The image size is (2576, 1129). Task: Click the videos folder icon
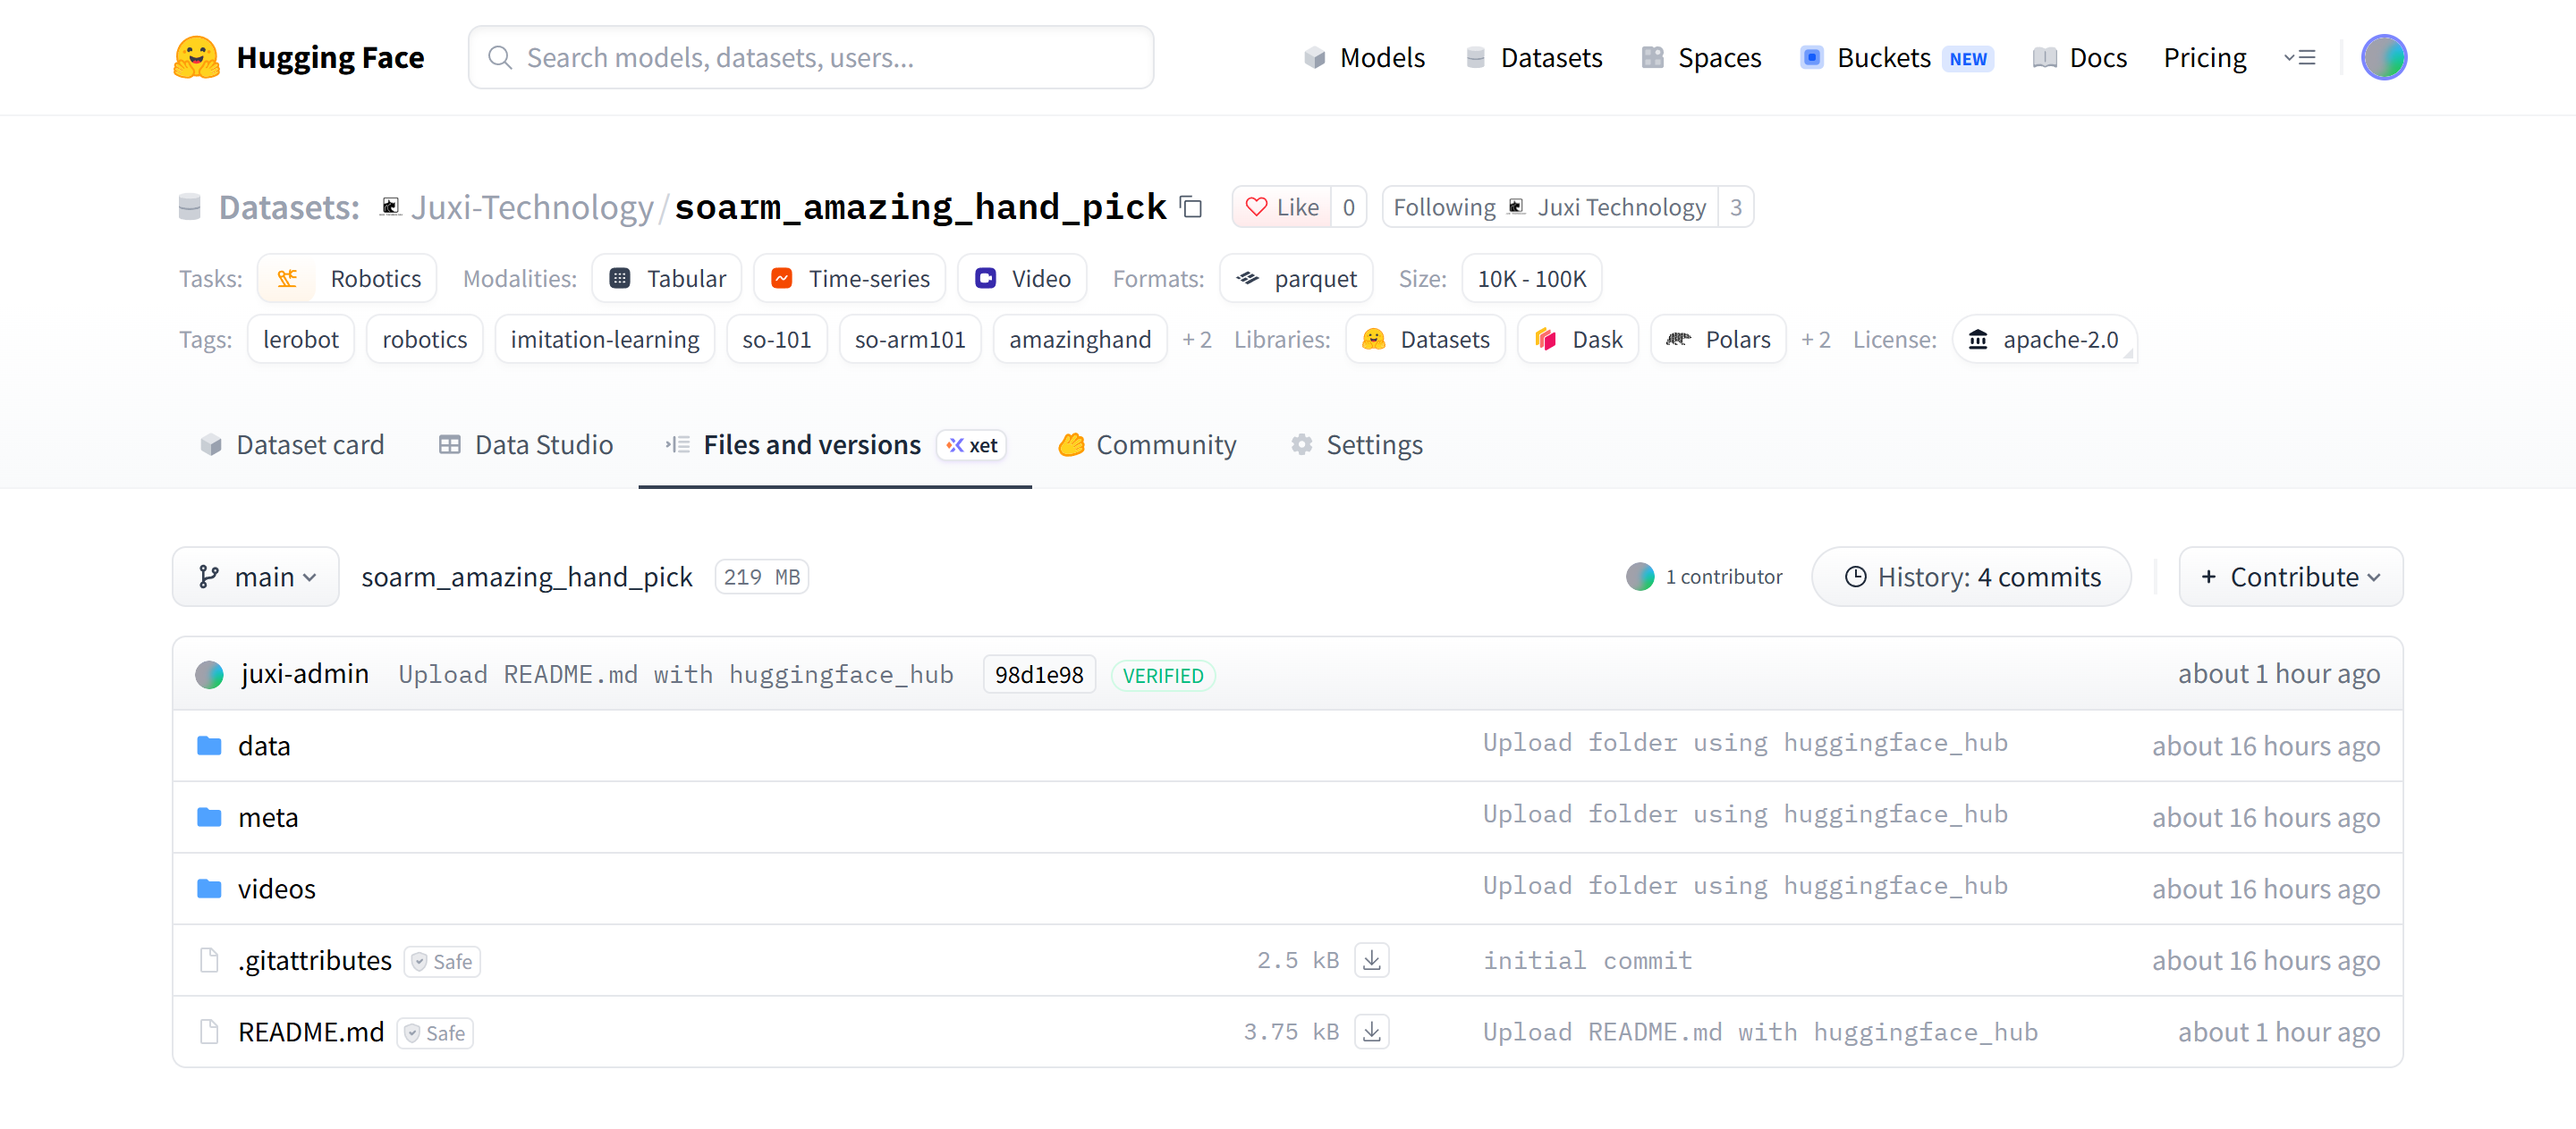209,889
